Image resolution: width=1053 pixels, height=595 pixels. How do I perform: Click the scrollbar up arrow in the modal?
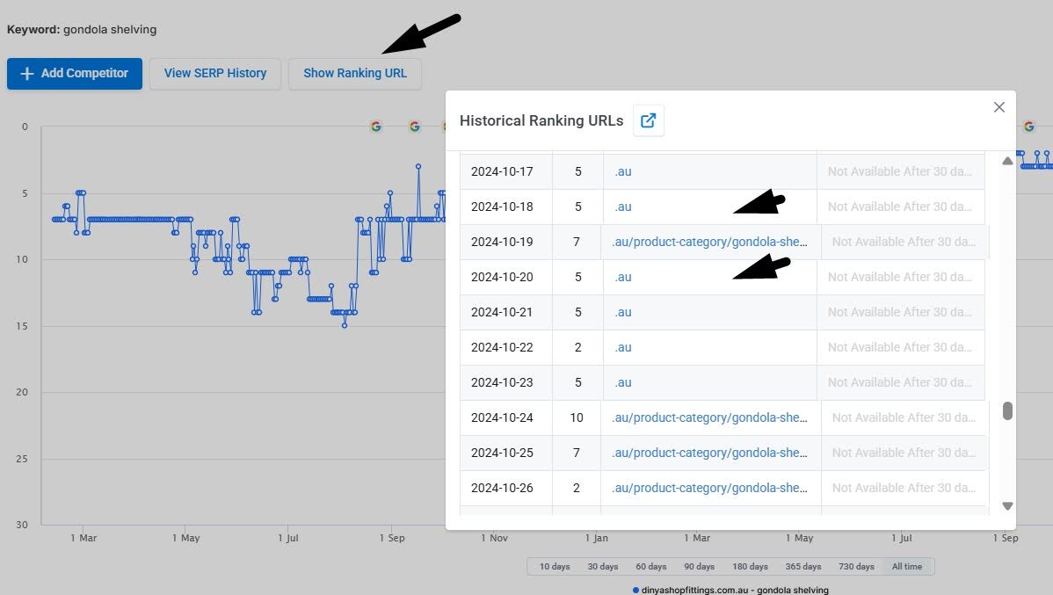pos(1007,161)
